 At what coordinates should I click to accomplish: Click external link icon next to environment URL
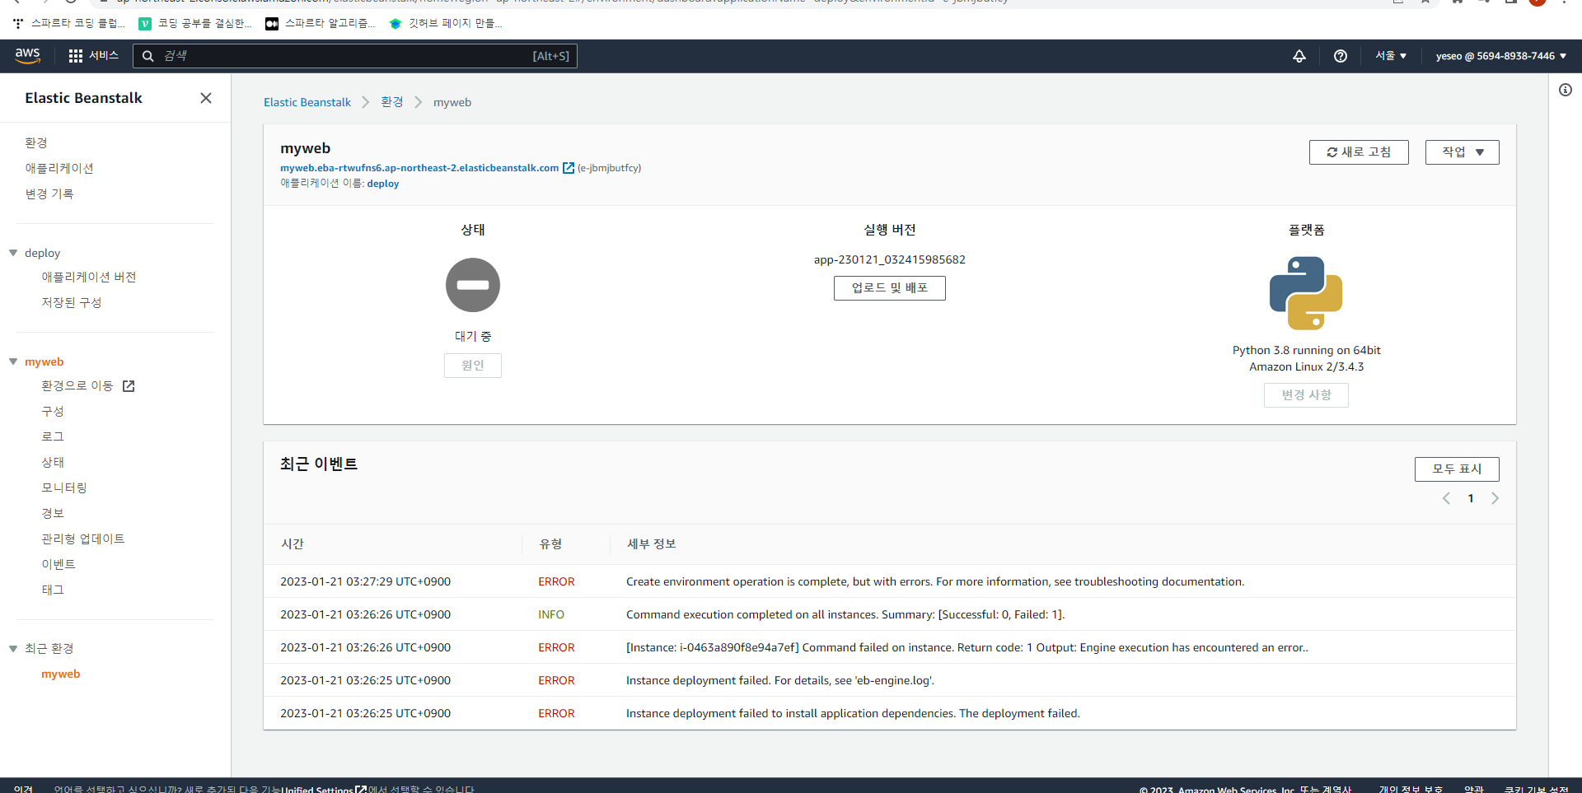[569, 168]
